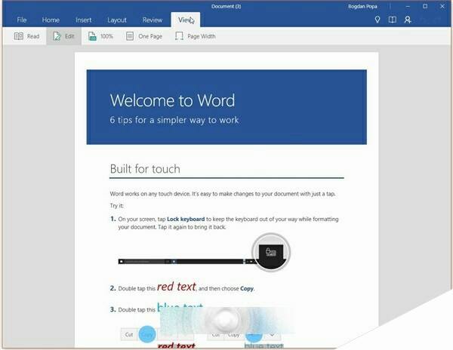
Task: Click the Built for touch heading
Action: 144,168
